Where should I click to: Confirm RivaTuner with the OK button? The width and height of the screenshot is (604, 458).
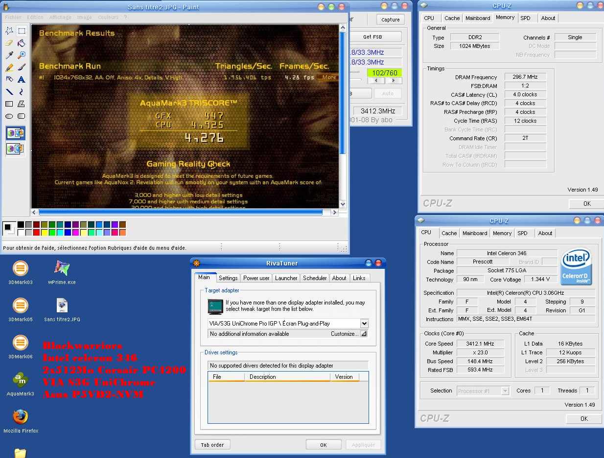click(x=323, y=445)
